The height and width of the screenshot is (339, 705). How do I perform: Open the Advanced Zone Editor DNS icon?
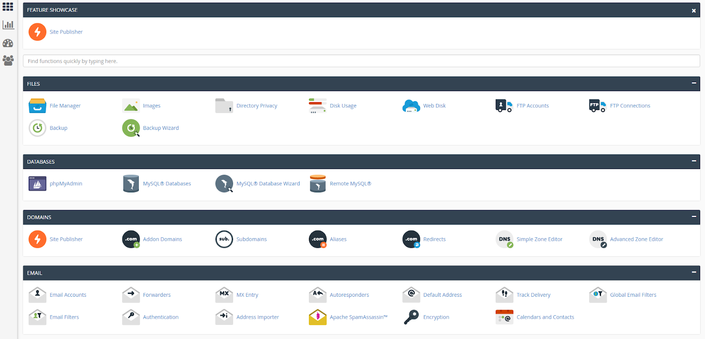598,239
